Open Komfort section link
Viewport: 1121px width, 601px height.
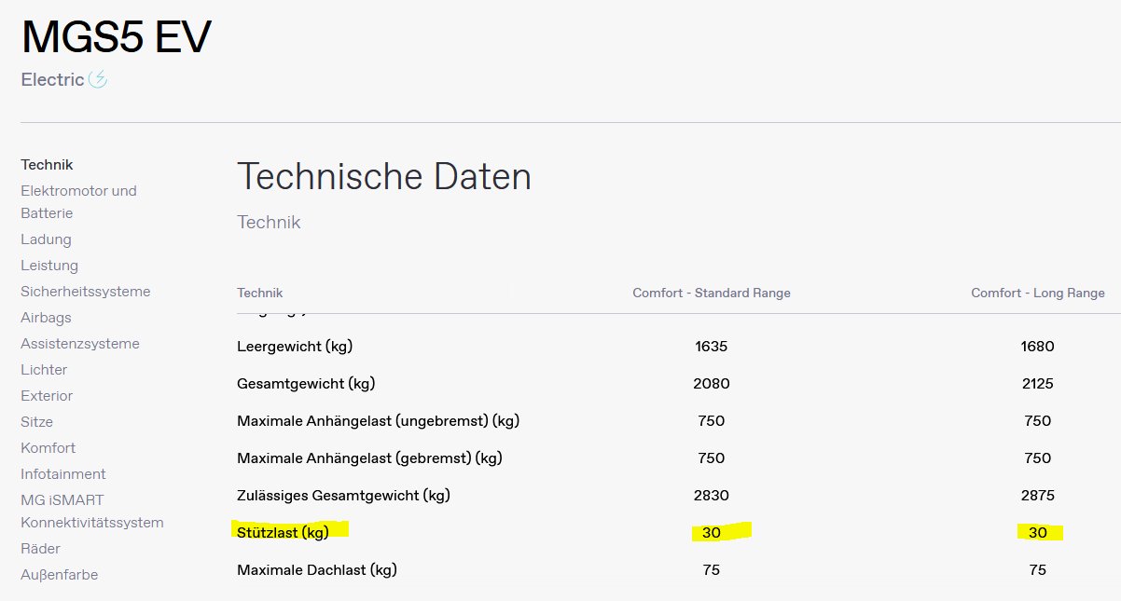point(48,448)
